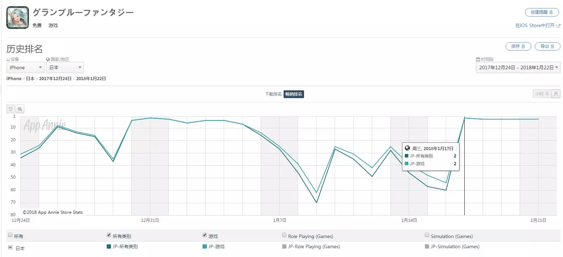Image resolution: width=563 pixels, height=257 pixels.
Task: Switch to 下载排名 tab
Action: click(x=273, y=94)
